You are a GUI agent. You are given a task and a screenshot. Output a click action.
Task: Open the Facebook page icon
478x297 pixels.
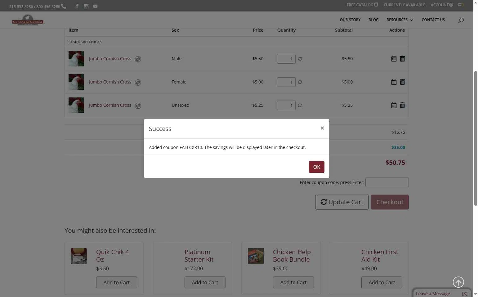(x=77, y=6)
